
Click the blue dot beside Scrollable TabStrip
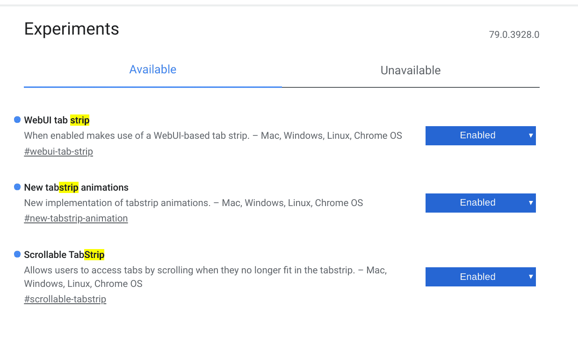17,254
